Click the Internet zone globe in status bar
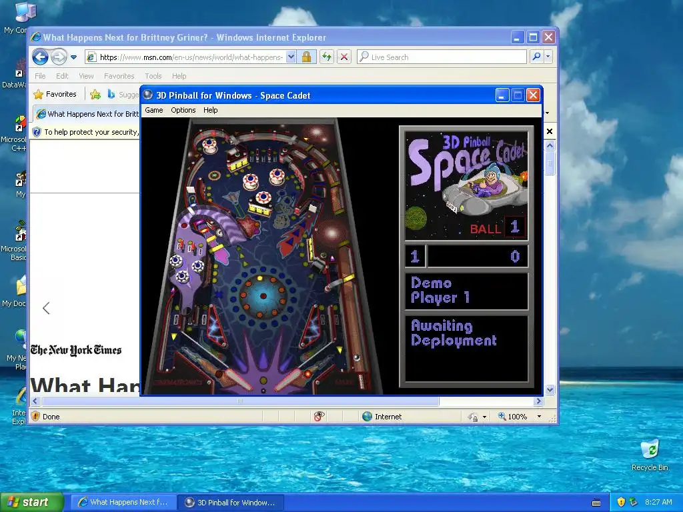The image size is (683, 512). point(368,416)
